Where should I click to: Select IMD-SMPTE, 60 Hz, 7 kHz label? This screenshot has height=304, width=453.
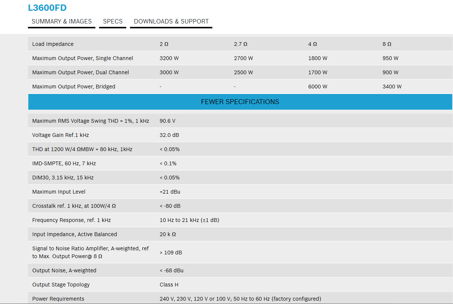[x=64, y=163]
